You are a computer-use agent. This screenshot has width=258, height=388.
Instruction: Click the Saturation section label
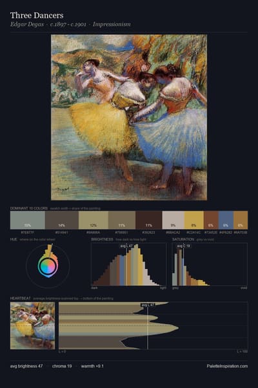pyautogui.click(x=183, y=239)
